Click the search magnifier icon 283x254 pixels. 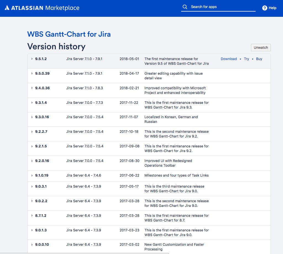(185, 7)
